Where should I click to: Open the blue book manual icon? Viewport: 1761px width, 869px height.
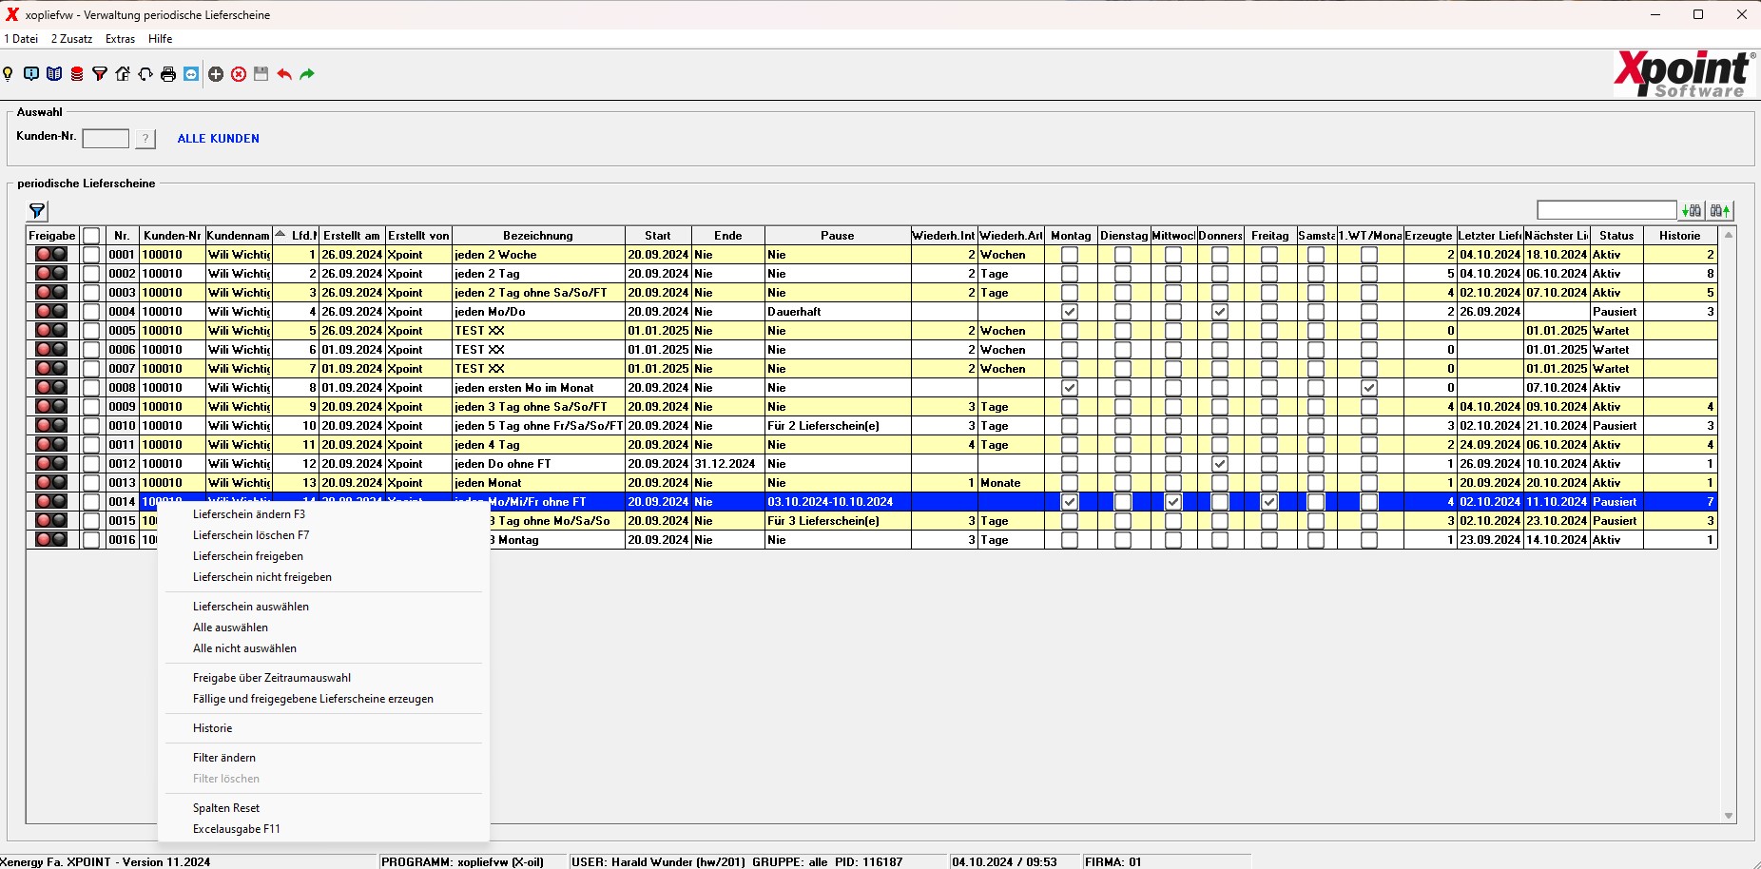pyautogui.click(x=54, y=74)
